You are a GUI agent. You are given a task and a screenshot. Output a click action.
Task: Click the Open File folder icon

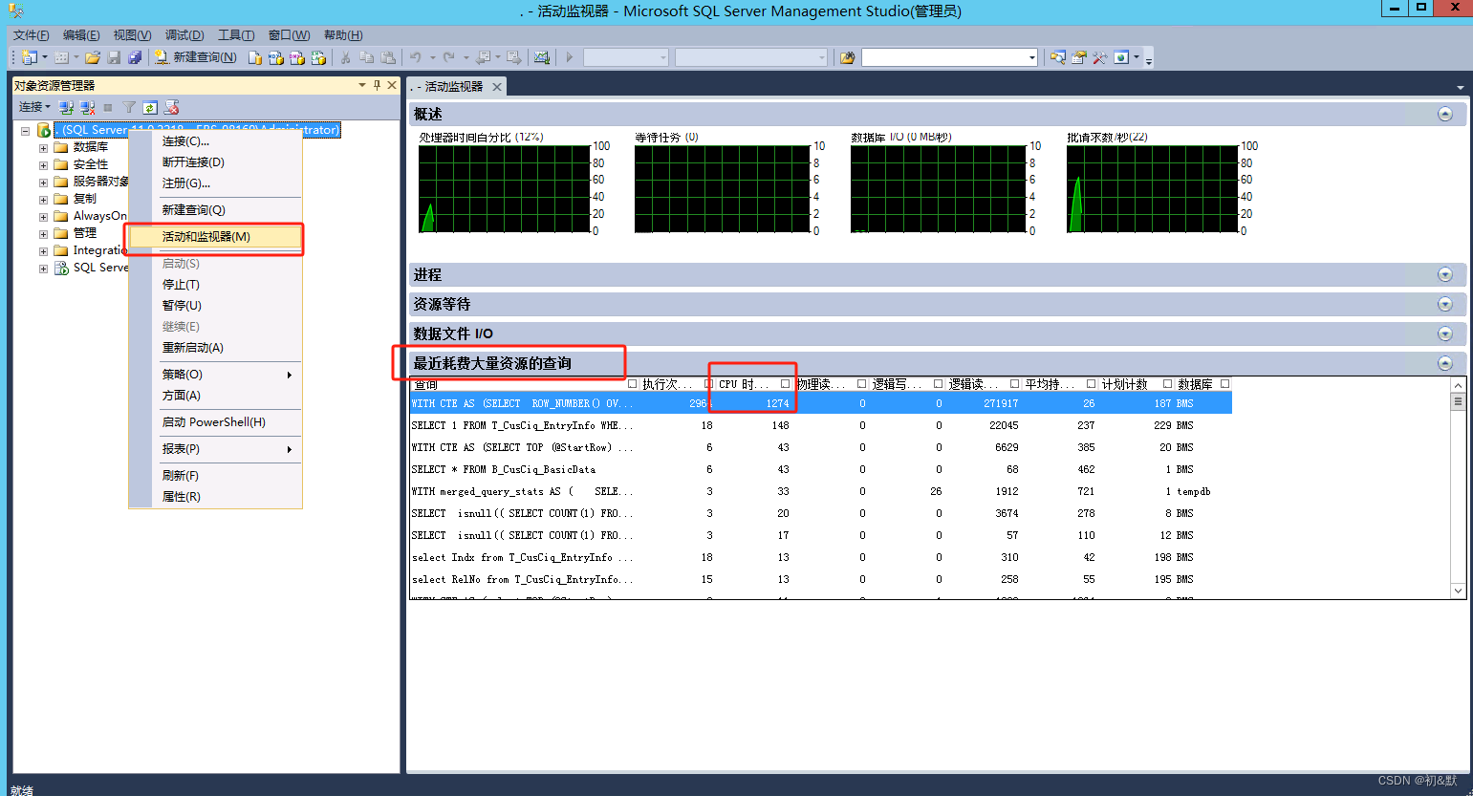coord(95,57)
